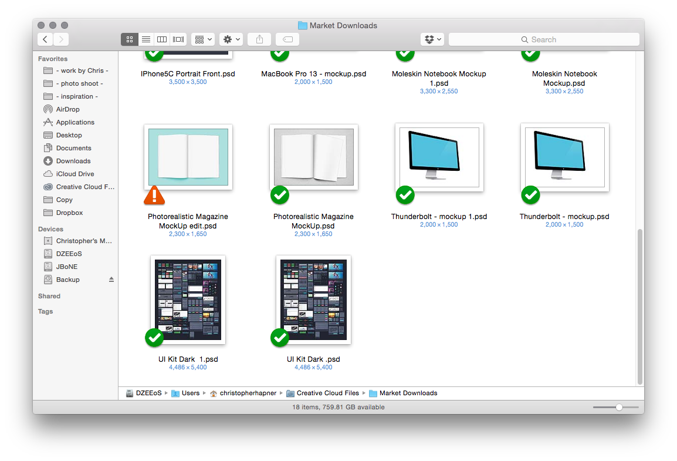Image resolution: width=677 pixels, height=461 pixels.
Task: Go back with the left arrow button
Action: click(45, 39)
